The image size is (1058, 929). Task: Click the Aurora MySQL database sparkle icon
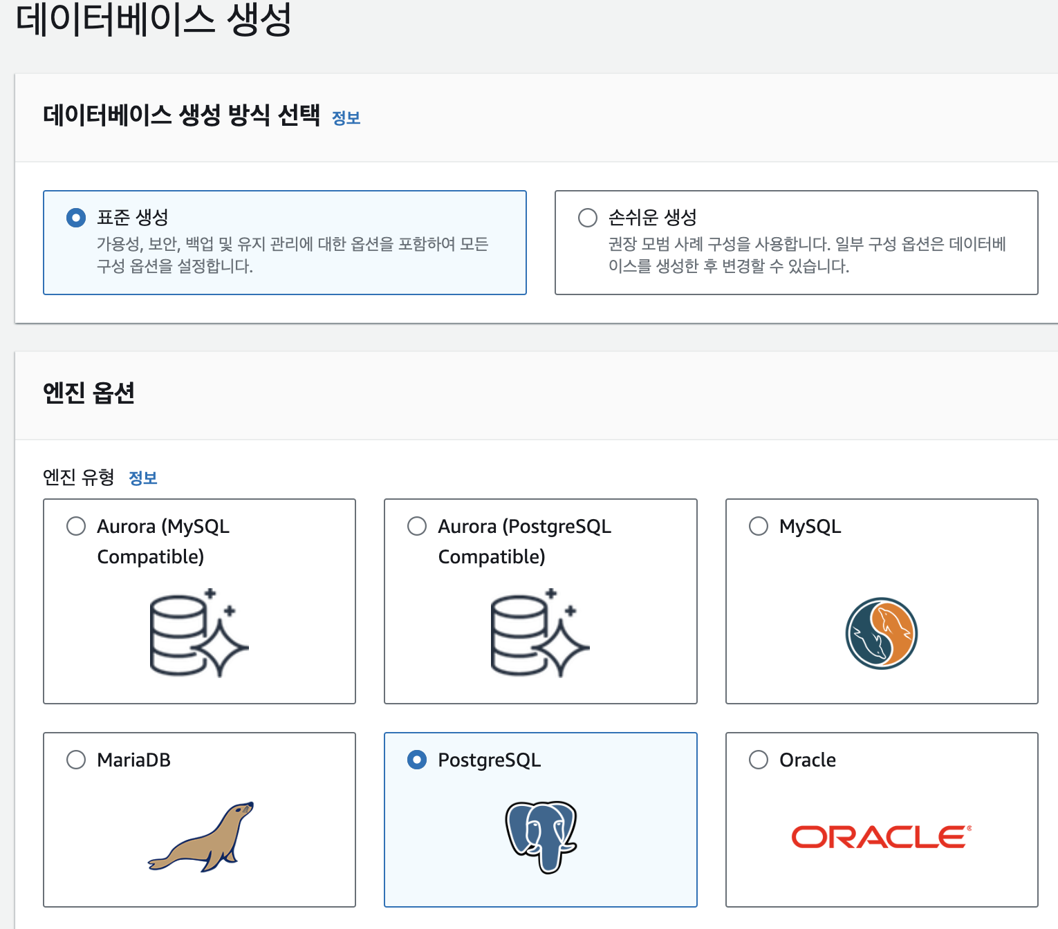199,632
